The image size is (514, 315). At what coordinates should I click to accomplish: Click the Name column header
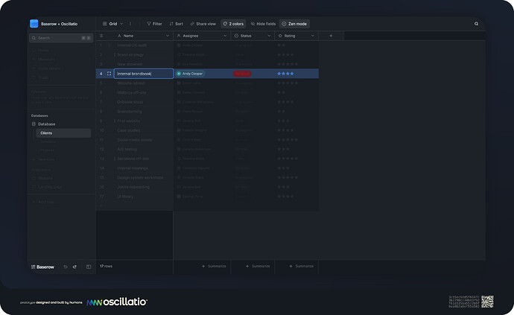click(144, 36)
